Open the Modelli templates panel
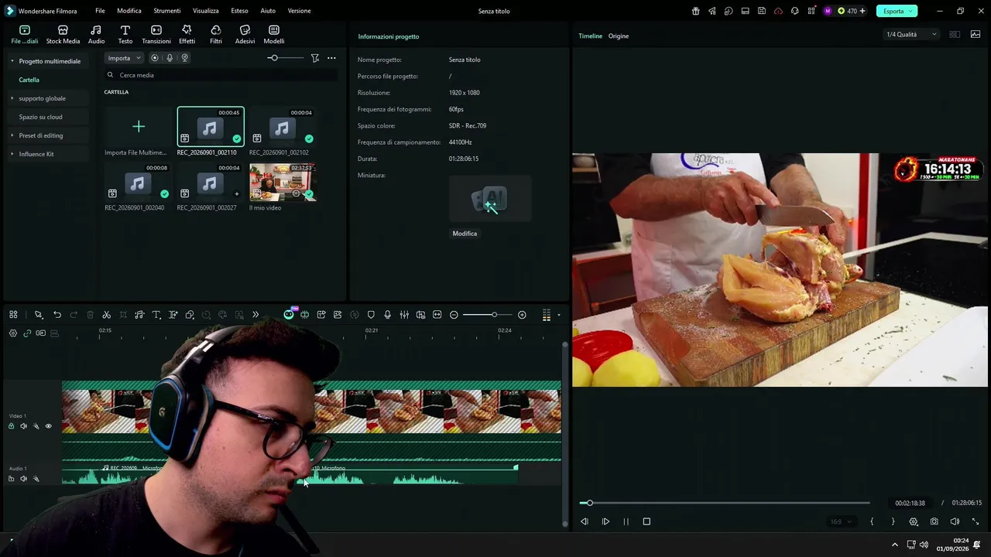Viewport: 991px width, 557px height. tap(274, 34)
